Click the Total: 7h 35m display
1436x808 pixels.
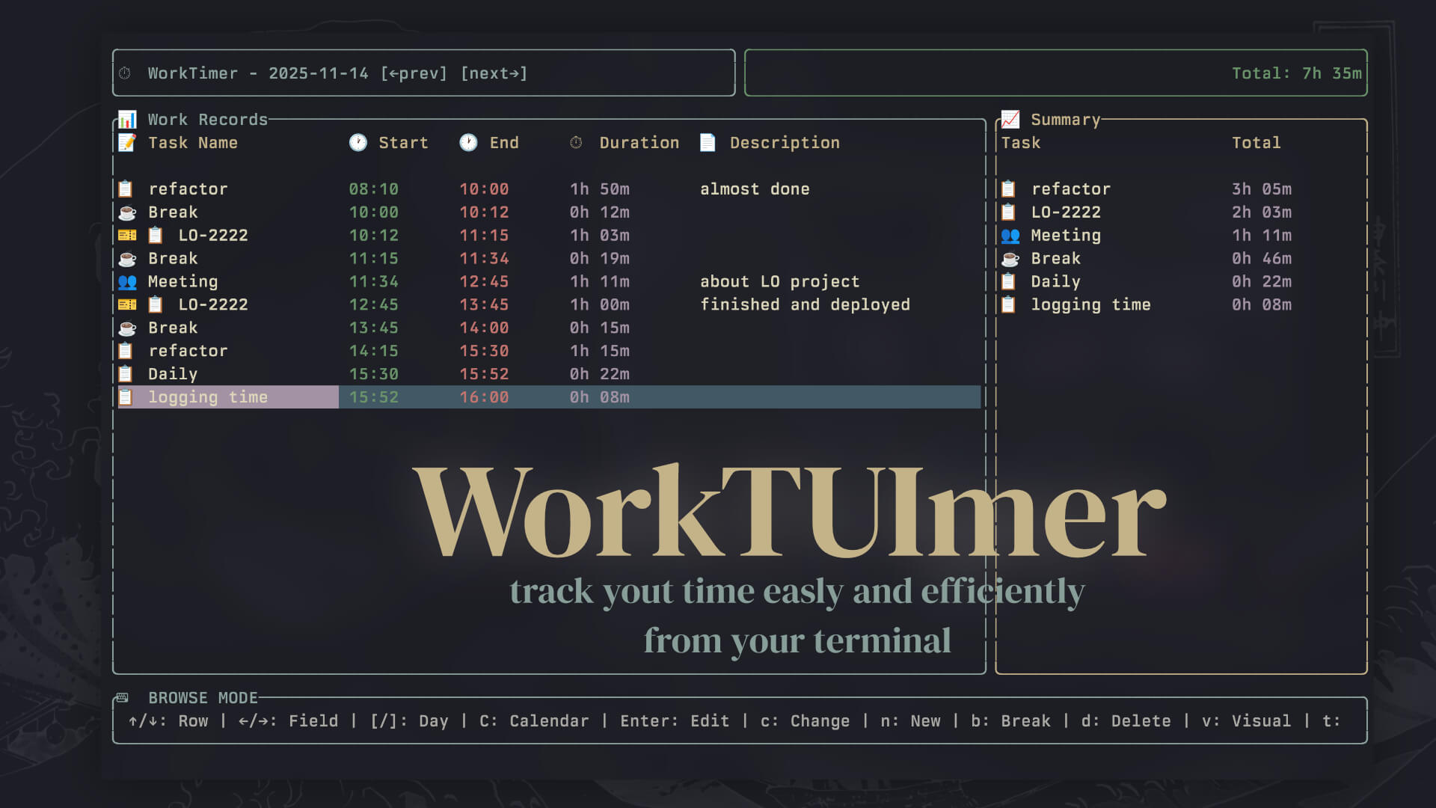tap(1297, 73)
